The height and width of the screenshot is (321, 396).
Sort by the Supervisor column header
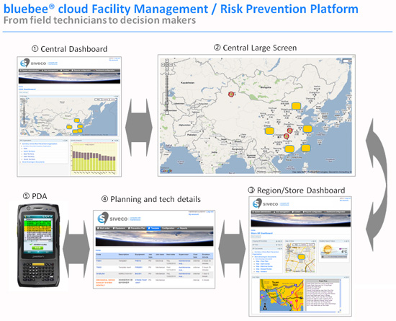(x=184, y=255)
